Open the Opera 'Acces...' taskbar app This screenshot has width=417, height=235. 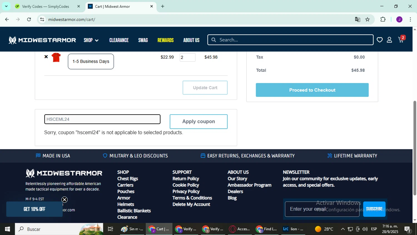(x=240, y=229)
